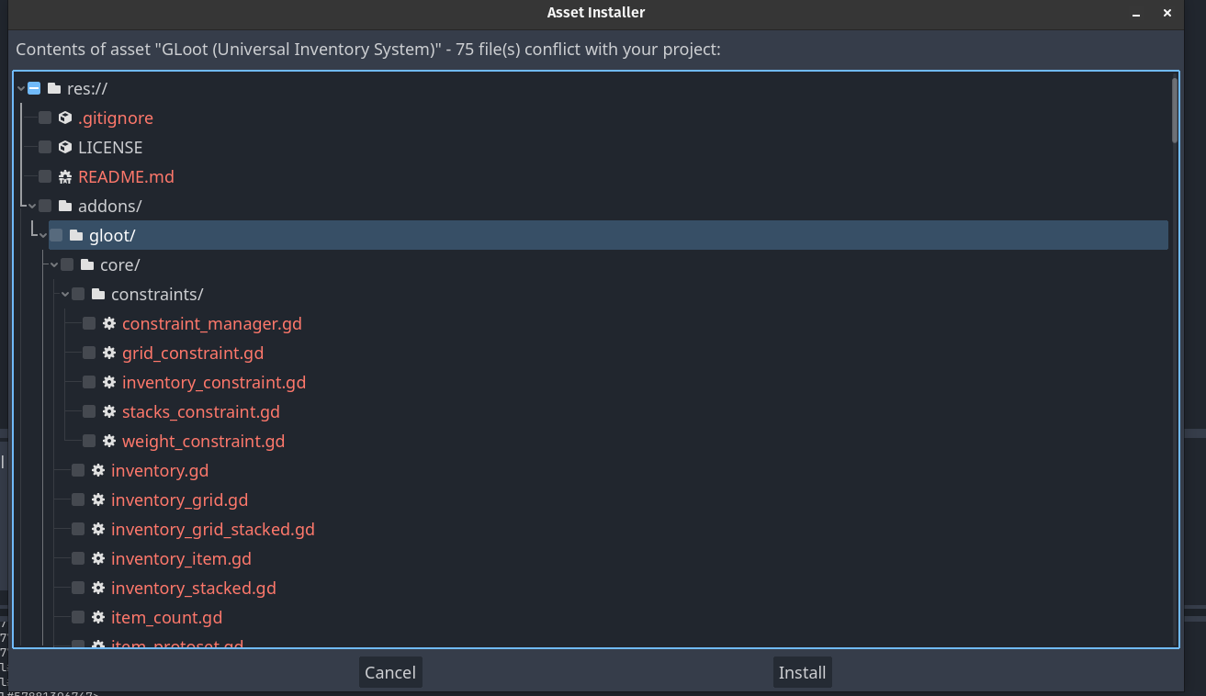Click Cancel to dismiss the installer
The image size is (1206, 696).
tap(389, 671)
